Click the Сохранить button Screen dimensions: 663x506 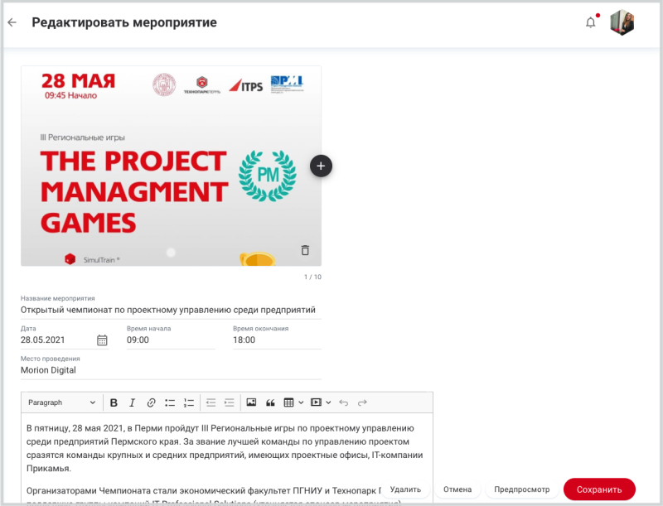[599, 489]
